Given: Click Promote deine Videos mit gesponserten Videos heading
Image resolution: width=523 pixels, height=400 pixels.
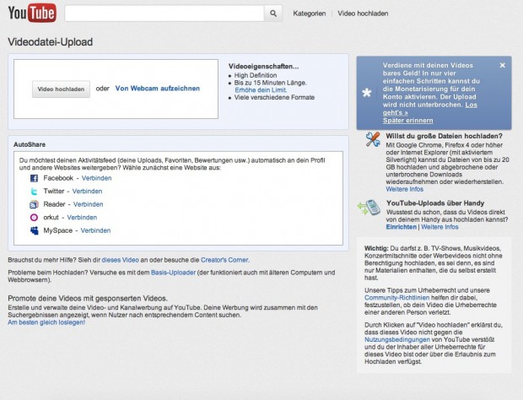Looking at the screenshot, I should click(x=88, y=298).
